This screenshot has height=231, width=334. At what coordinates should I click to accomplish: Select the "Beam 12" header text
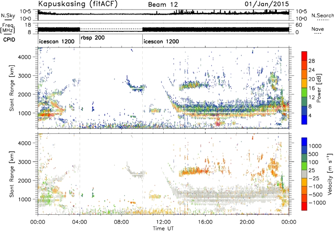click(163, 5)
